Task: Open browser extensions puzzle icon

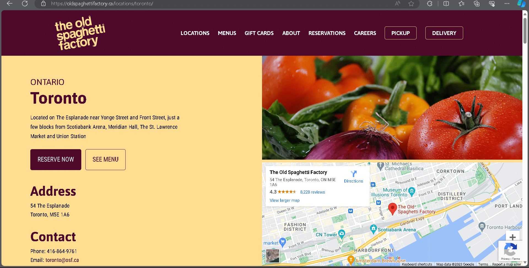Action: pos(430,4)
